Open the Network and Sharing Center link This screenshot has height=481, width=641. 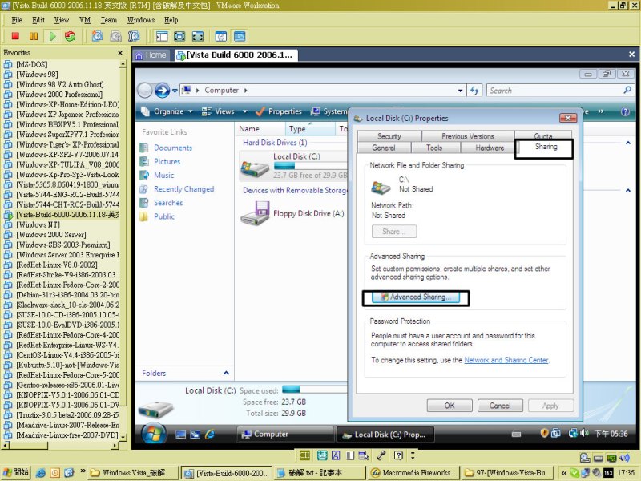(x=506, y=360)
